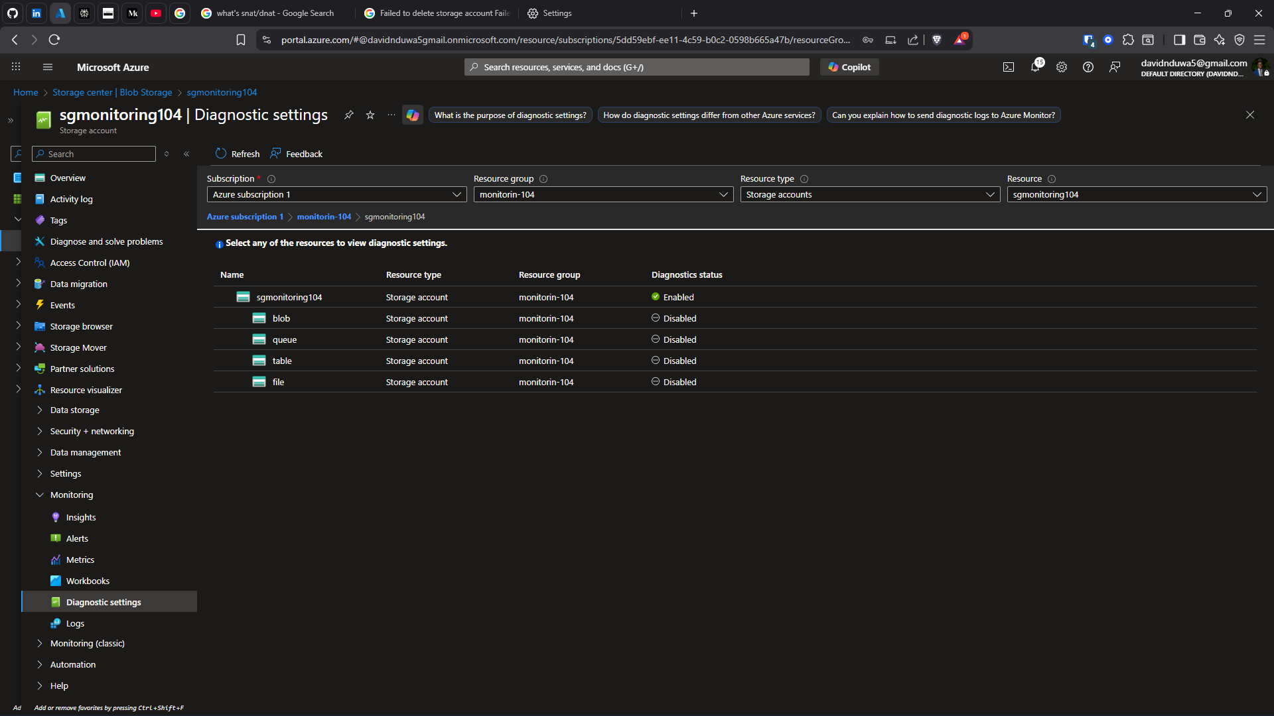Focus the global search resources field

point(637,67)
